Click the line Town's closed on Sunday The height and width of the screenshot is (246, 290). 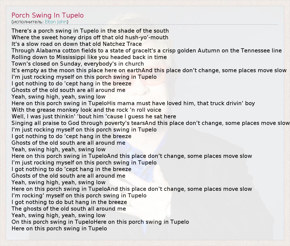tap(77, 64)
